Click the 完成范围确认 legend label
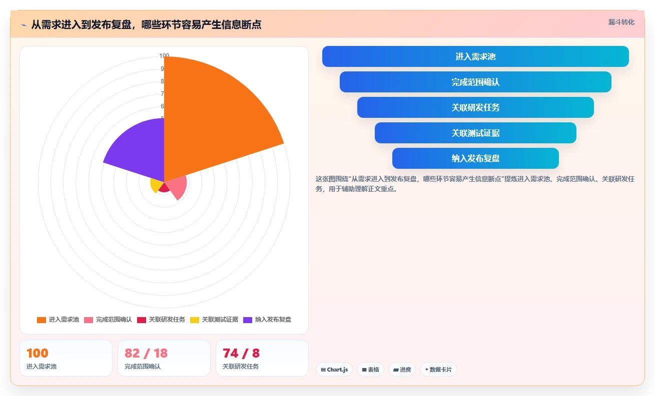Image resolution: width=655 pixels, height=396 pixels. click(x=114, y=320)
